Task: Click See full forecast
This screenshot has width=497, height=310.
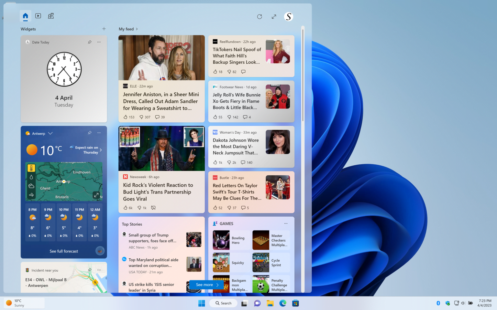Action: (63, 251)
